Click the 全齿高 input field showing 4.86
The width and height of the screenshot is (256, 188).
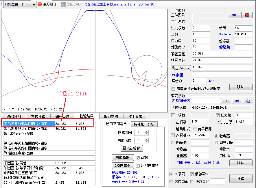pyautogui.click(x=200, y=156)
